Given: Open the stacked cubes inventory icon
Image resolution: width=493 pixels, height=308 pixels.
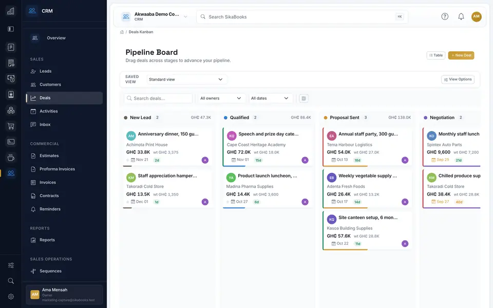Looking at the screenshot, I should (11, 110).
